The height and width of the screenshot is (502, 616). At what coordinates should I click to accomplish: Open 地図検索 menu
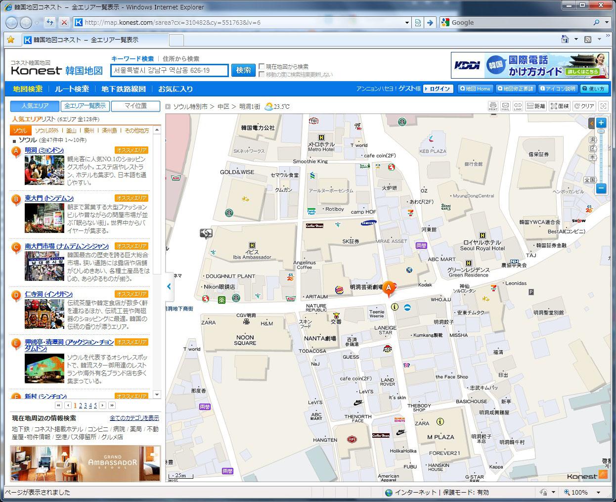click(x=28, y=89)
